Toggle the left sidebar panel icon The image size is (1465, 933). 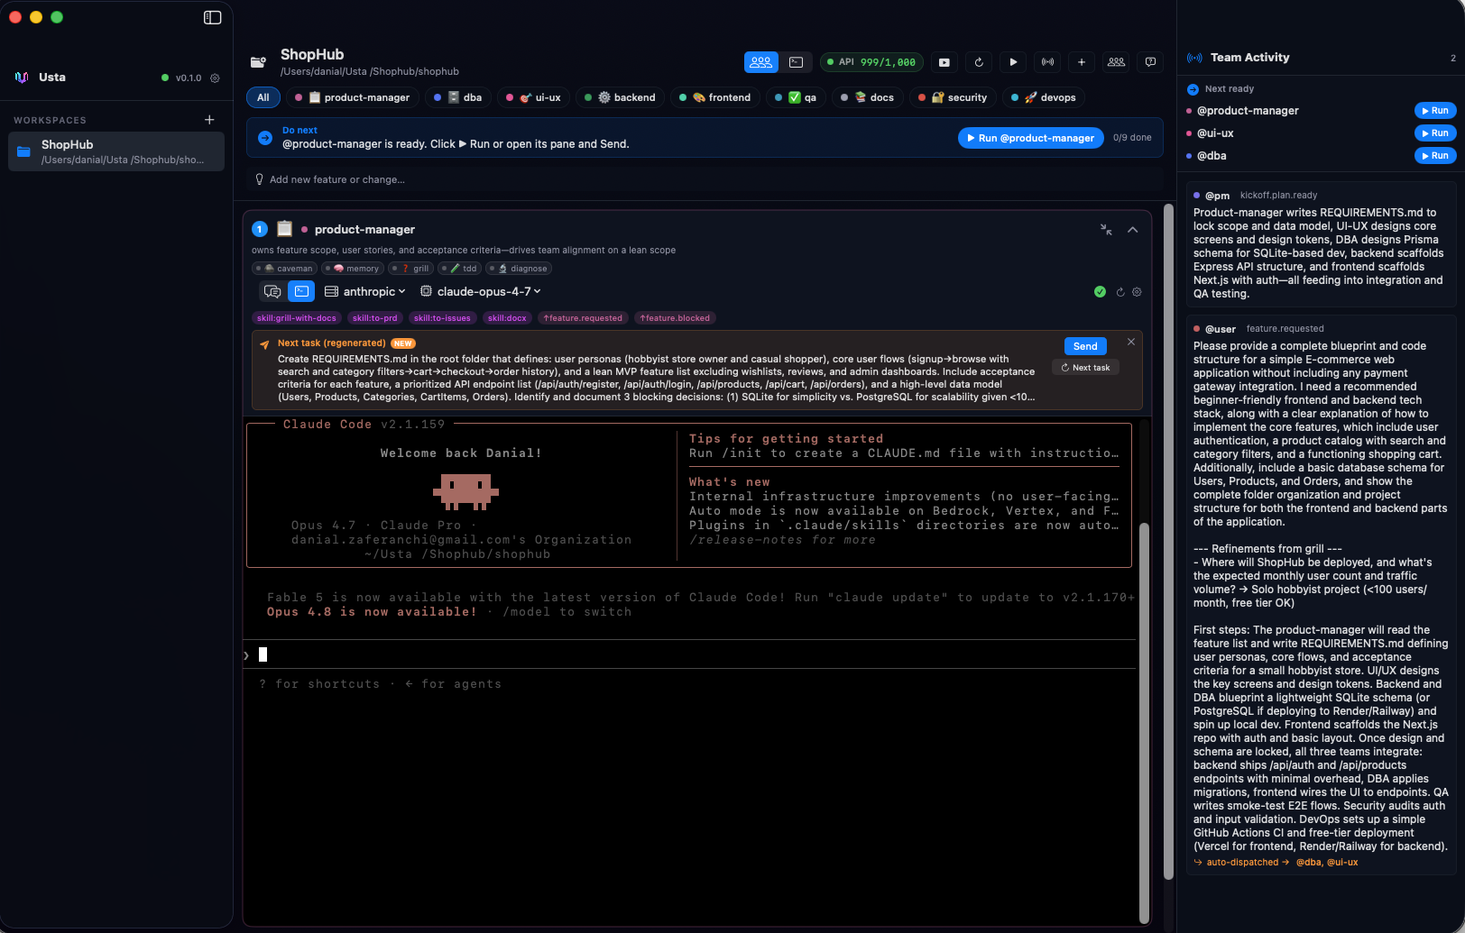point(212,17)
